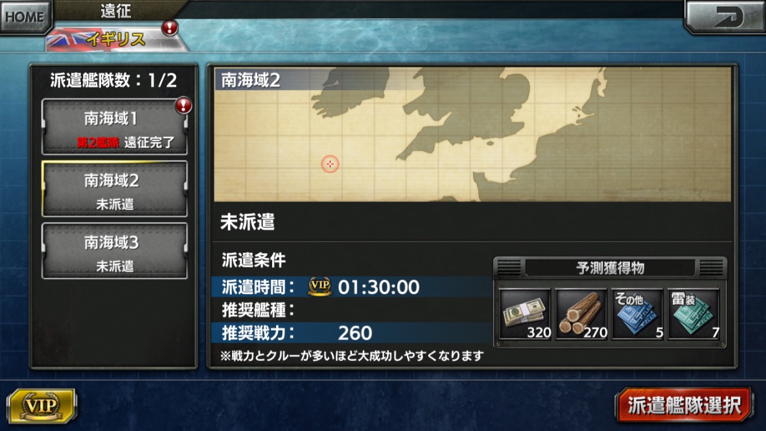Click the HOME button
Viewport: 766px width, 431px height.
click(25, 17)
